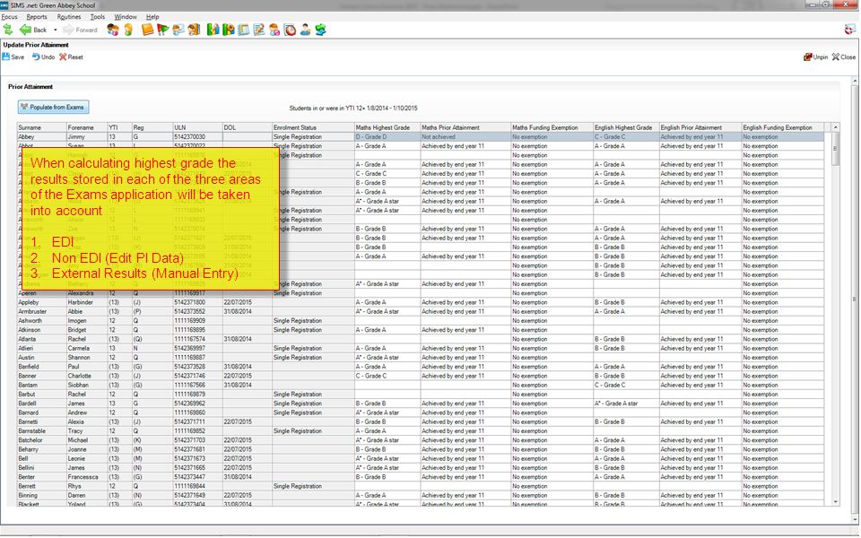Click the greyed Forward arrow
This screenshot has width=861, height=538.
[x=81, y=30]
